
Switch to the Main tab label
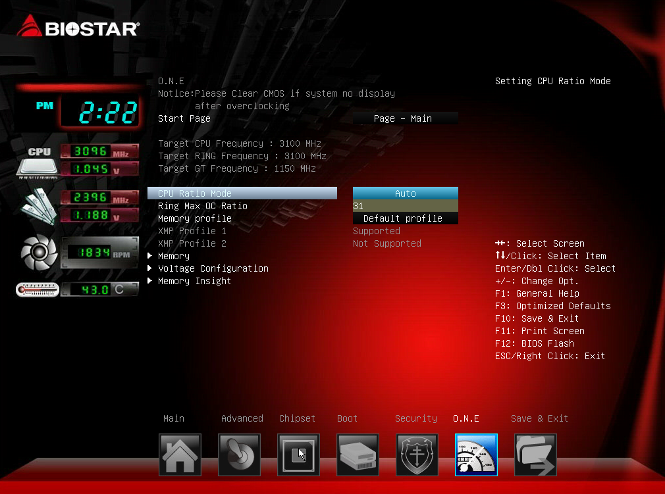click(174, 418)
